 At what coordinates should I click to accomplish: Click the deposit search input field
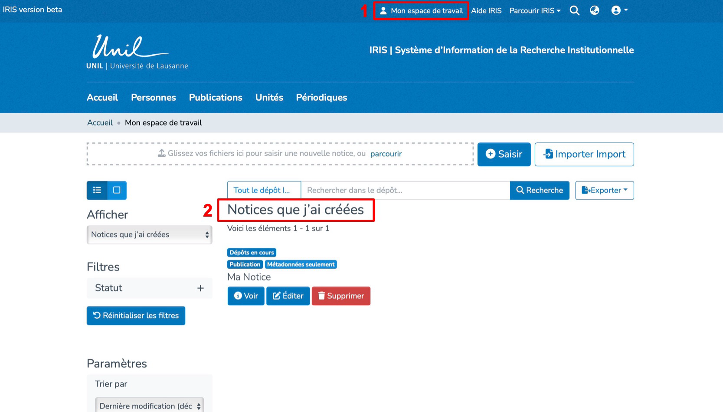pyautogui.click(x=405, y=190)
